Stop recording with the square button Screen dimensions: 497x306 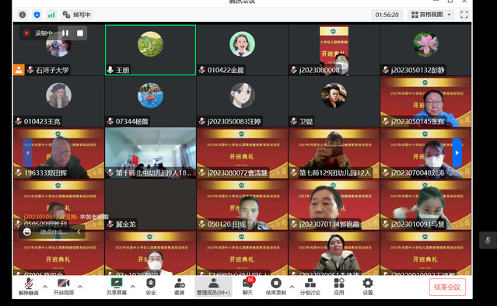coord(80,33)
